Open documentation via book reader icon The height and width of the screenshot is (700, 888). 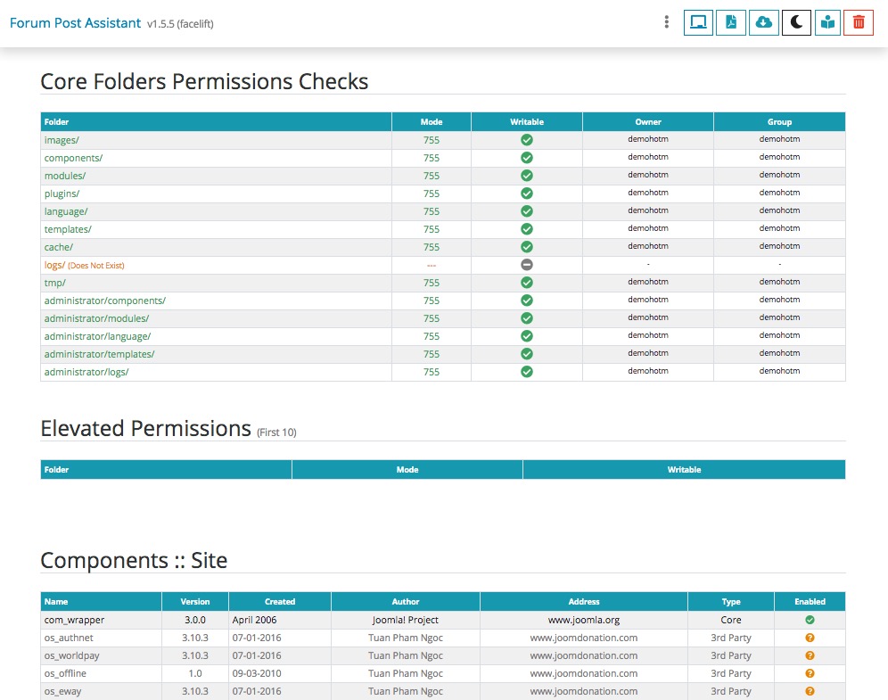click(x=828, y=22)
